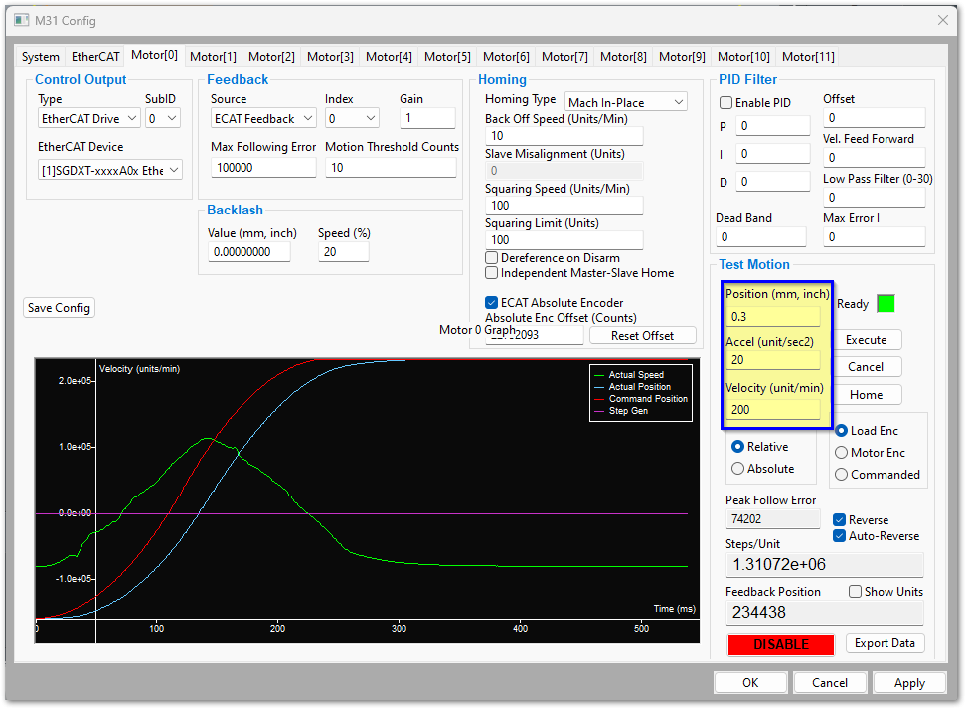Open the SubID dropdown

click(163, 119)
